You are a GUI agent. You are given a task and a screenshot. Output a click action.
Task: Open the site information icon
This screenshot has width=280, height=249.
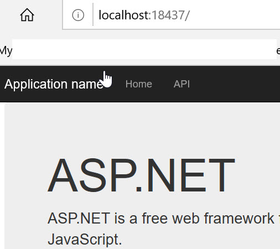78,15
